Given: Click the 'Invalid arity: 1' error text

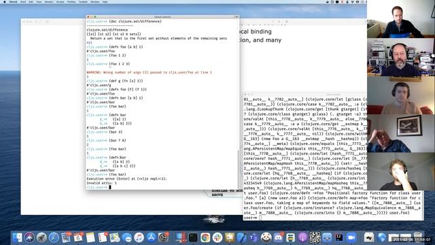Looking at the screenshot, I should tap(101, 183).
